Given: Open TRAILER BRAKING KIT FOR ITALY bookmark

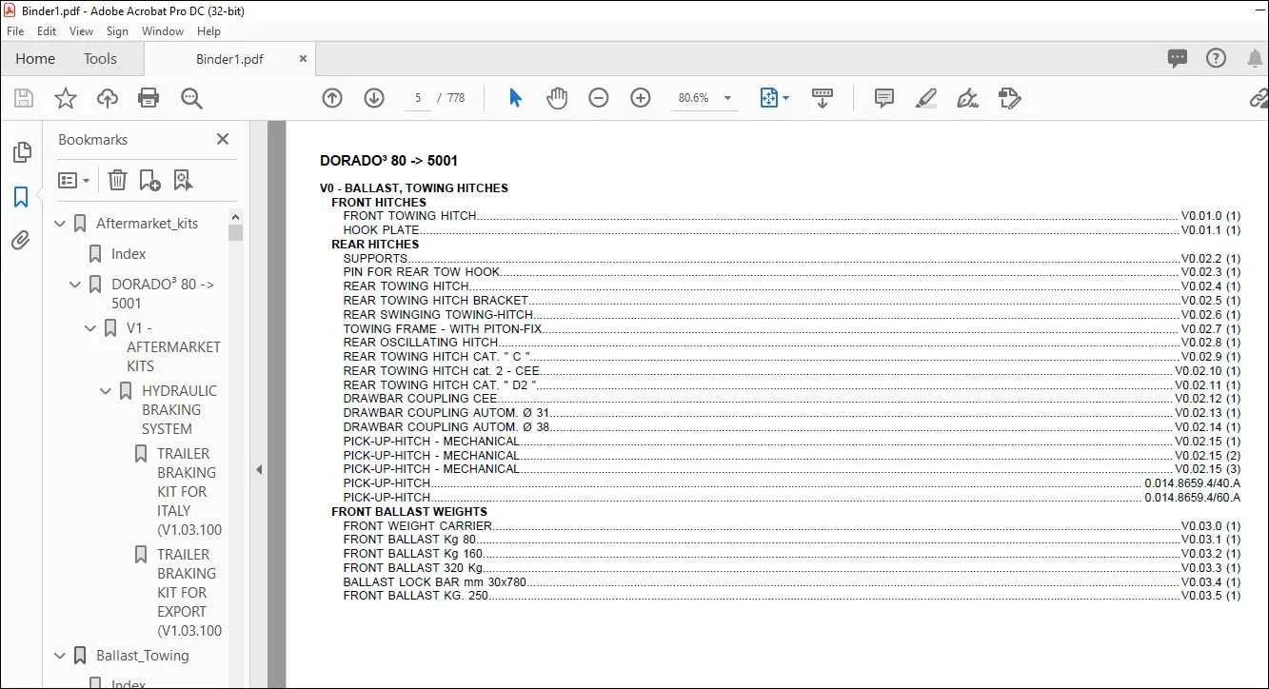Looking at the screenshot, I should [x=189, y=492].
